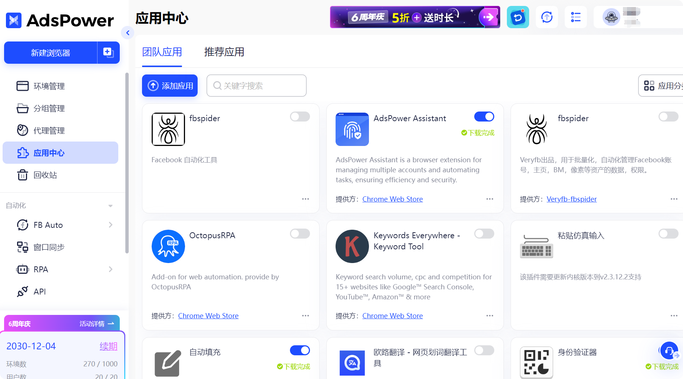Click the user avatar icon
The height and width of the screenshot is (379, 683).
pos(611,17)
